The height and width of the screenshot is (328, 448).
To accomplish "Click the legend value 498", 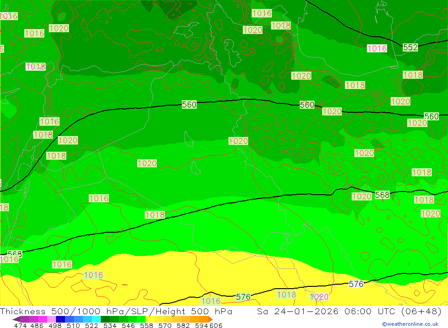I will [54, 325].
